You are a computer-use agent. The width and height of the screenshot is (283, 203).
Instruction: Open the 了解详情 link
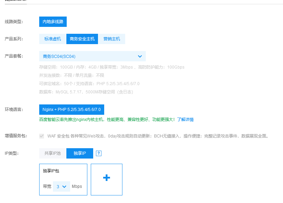(x=185, y=120)
